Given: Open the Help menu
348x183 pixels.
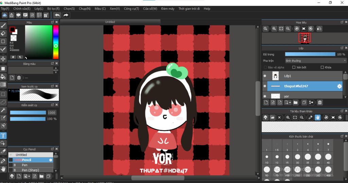Looking at the screenshot, I should [207, 8].
